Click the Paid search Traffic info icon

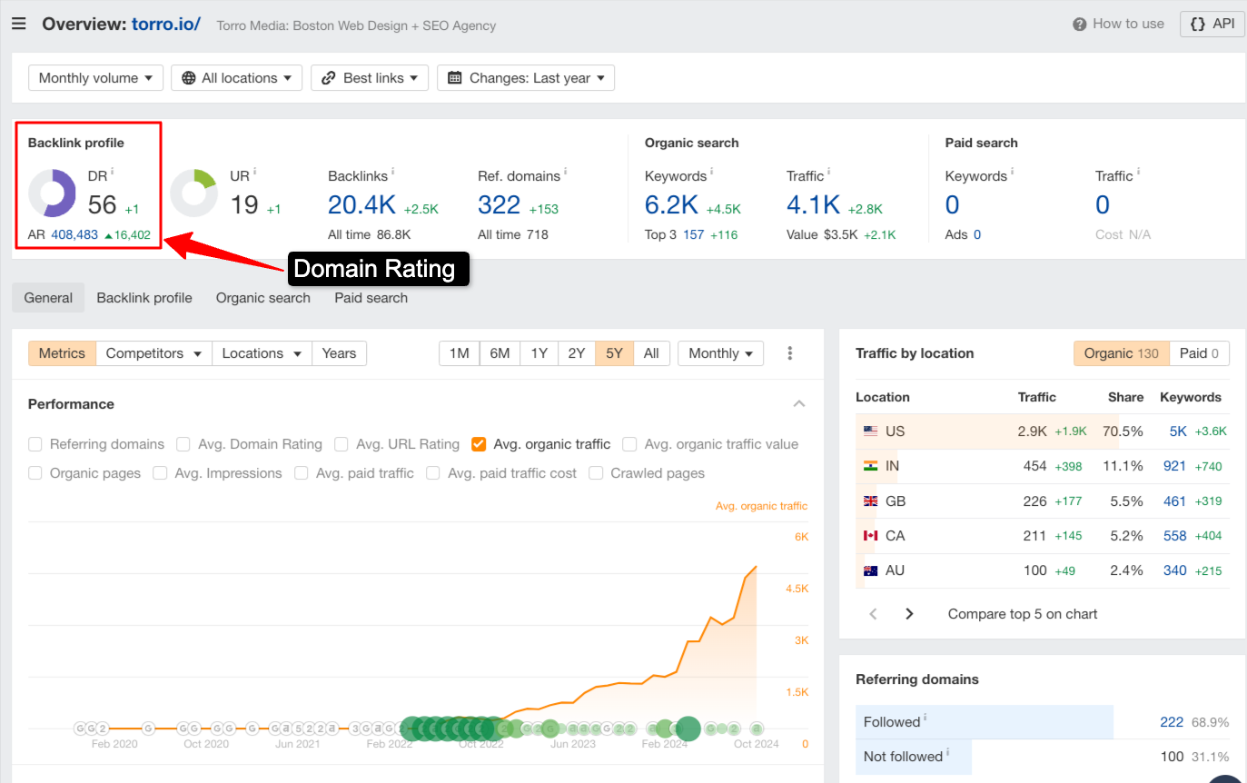1137,172
